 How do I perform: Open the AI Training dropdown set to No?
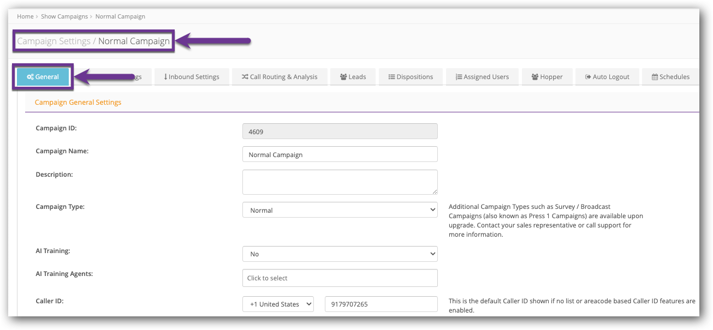click(x=340, y=254)
